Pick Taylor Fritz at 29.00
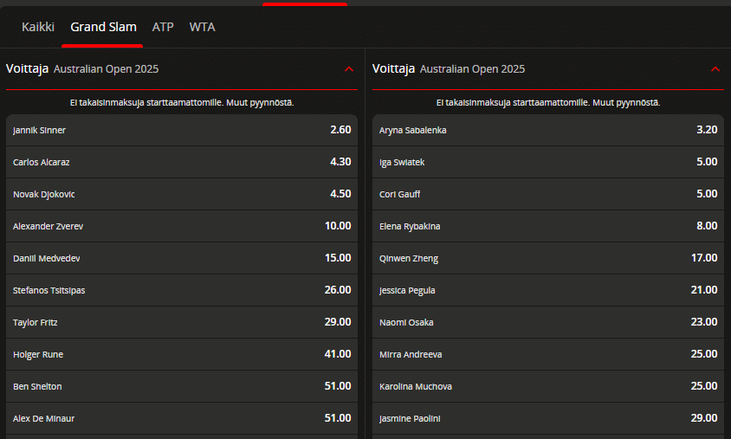 pos(182,322)
